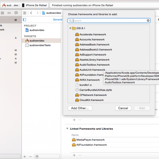
Task: Click the CarrierBundleUtilities.dylib shield icon
Action: point(77,90)
